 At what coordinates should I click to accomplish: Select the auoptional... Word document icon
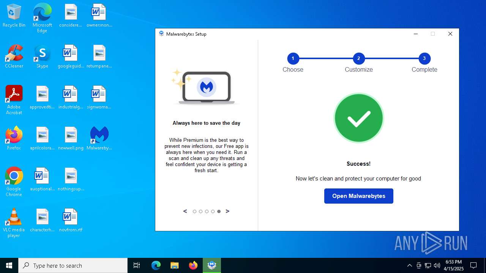point(42,179)
